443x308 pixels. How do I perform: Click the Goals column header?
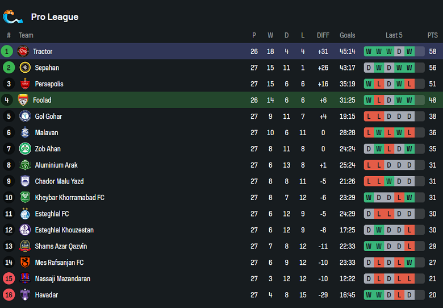348,35
